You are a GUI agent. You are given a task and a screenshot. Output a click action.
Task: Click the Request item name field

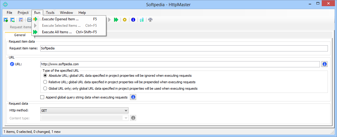click(x=184, y=48)
